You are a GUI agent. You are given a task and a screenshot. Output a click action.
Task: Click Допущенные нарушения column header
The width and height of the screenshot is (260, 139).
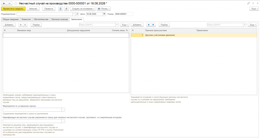point(88,30)
